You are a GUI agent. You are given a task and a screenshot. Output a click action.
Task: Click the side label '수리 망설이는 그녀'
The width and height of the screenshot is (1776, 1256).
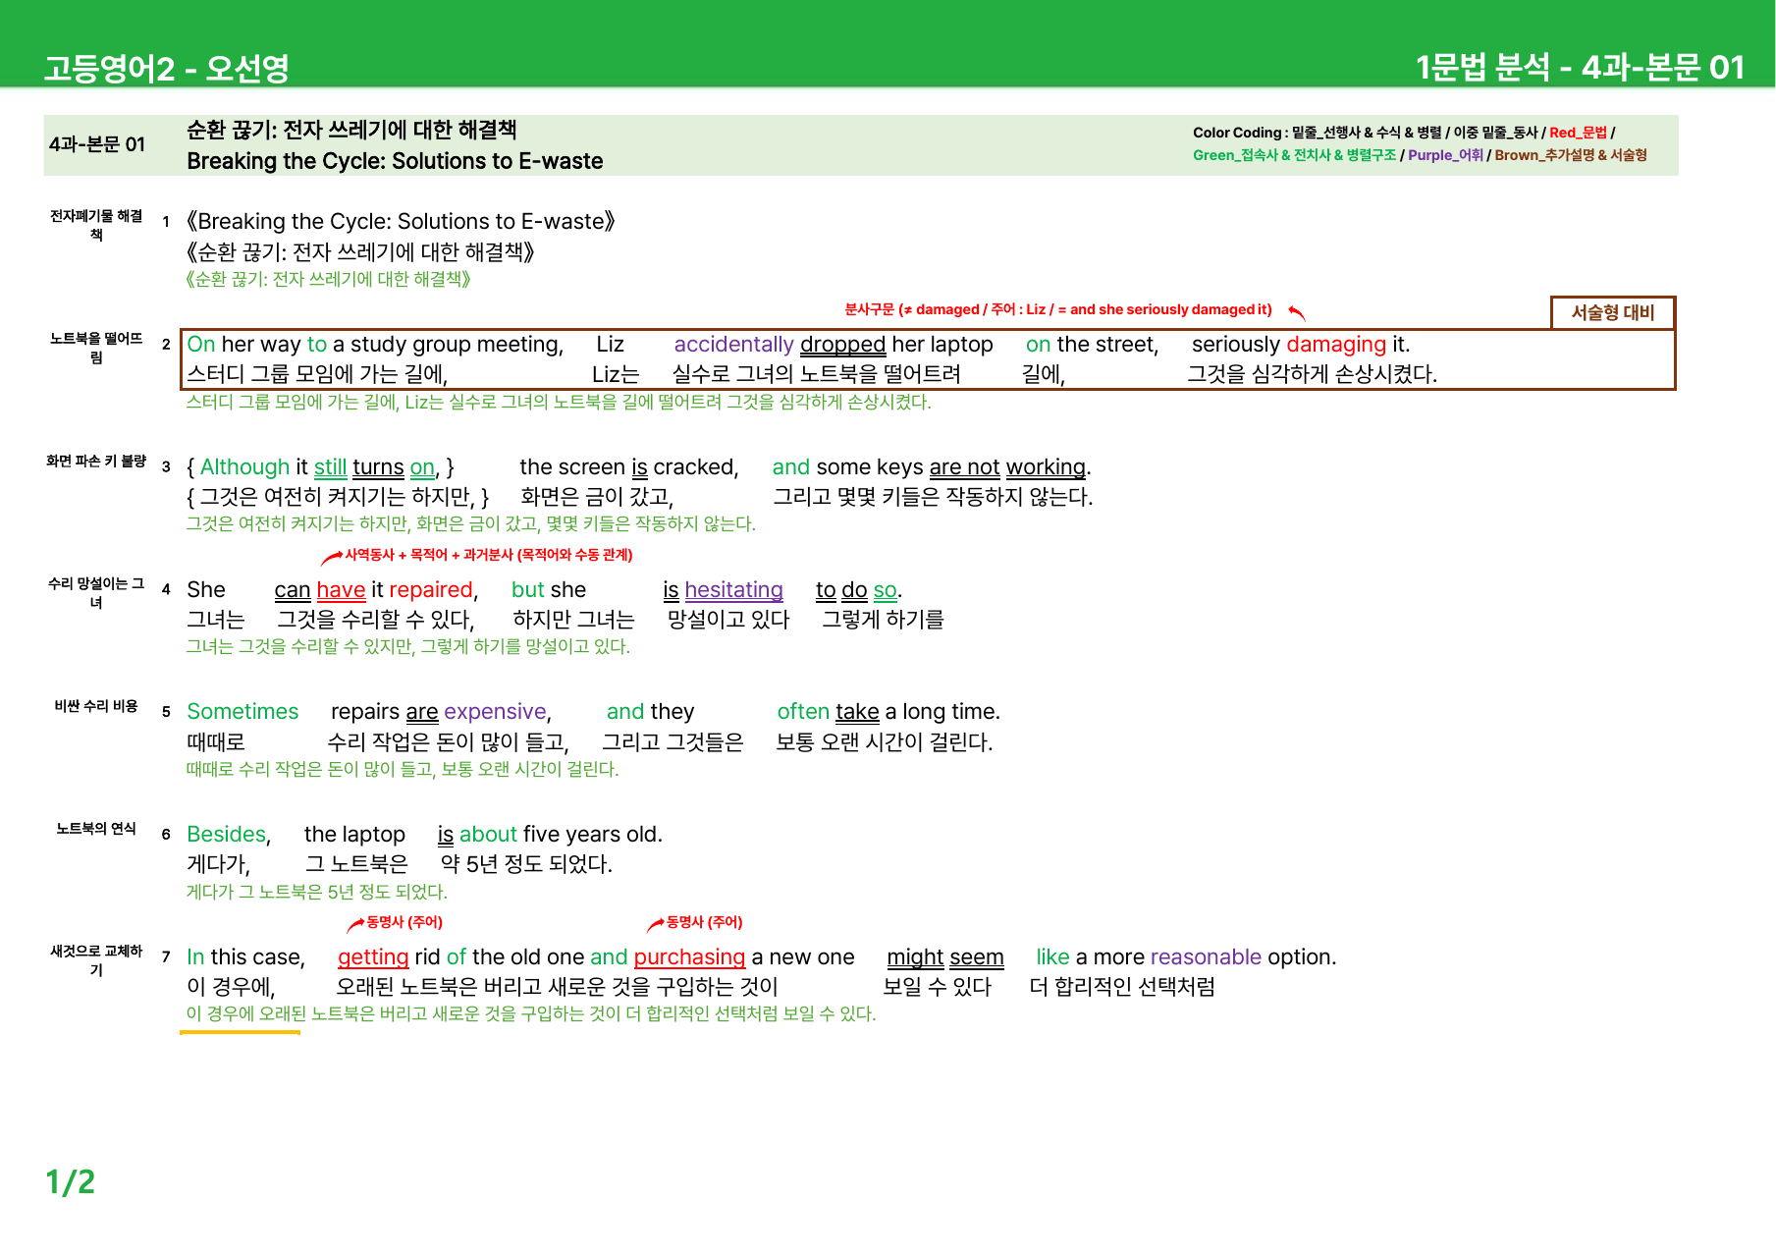(96, 592)
